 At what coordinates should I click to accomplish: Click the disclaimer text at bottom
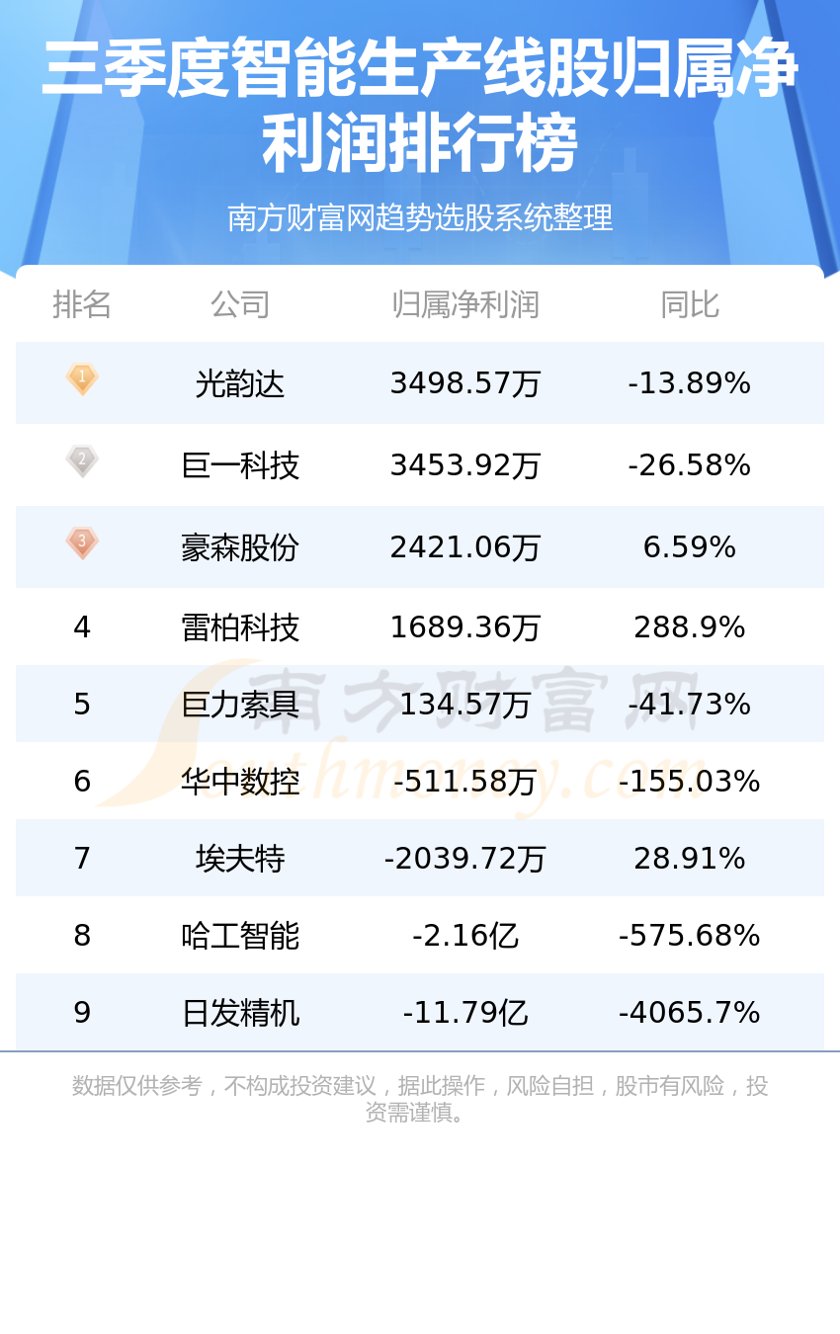(420, 1099)
